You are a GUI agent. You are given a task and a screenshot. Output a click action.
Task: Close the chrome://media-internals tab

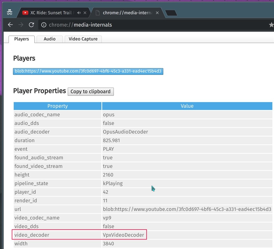tap(157, 13)
